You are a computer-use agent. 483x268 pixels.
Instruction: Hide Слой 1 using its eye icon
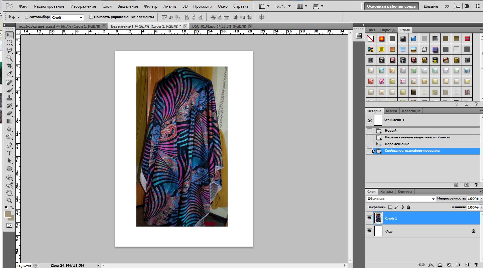(369, 218)
